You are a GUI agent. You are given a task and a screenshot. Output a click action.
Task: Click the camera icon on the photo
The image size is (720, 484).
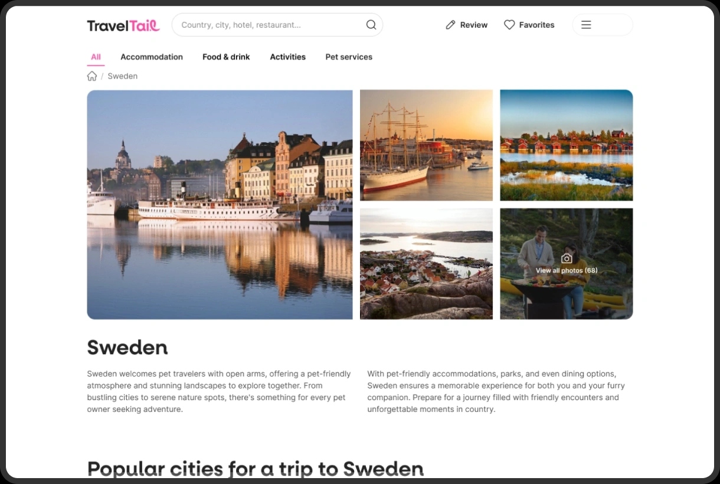click(x=567, y=259)
